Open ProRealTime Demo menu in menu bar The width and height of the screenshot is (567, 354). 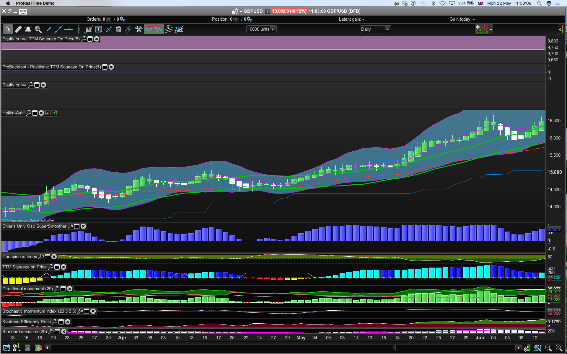click(35, 3)
